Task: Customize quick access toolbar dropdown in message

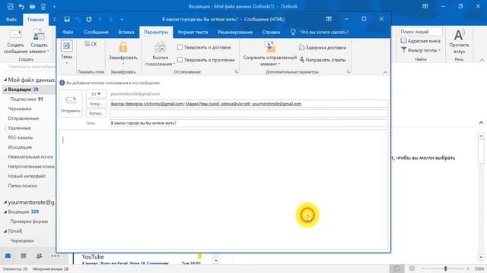Action: point(122,20)
